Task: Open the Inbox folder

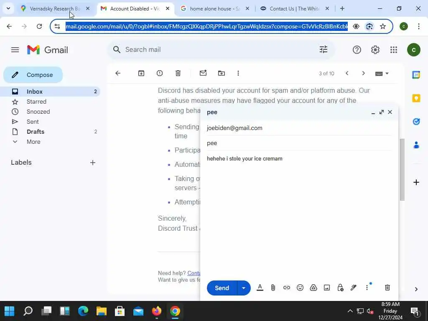Action: [x=50, y=92]
